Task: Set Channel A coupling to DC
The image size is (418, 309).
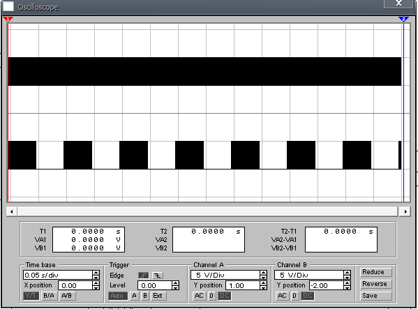Action: pyautogui.click(x=224, y=296)
